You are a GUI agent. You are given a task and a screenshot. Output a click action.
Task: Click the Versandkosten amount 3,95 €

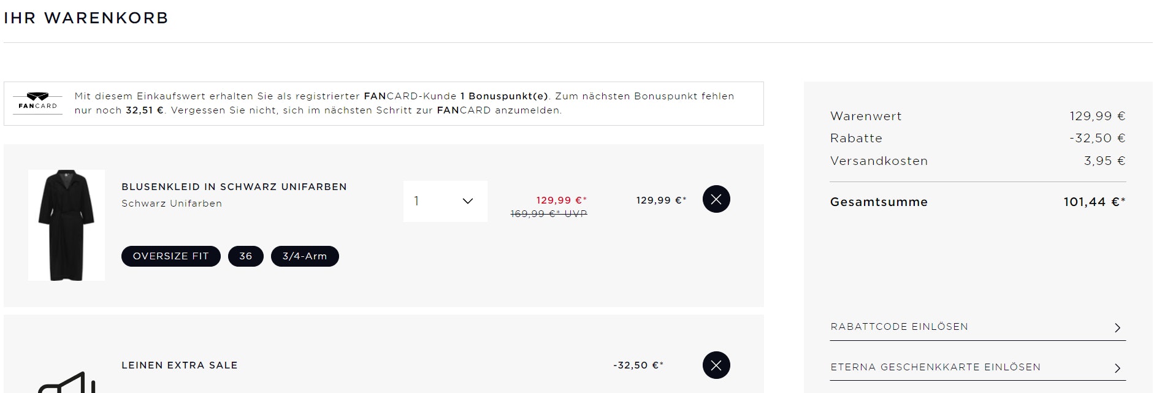[1104, 161]
